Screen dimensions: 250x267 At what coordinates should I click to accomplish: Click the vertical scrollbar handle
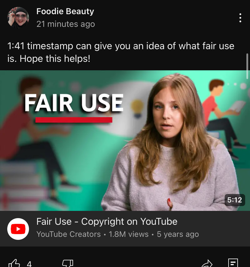tap(247, 66)
